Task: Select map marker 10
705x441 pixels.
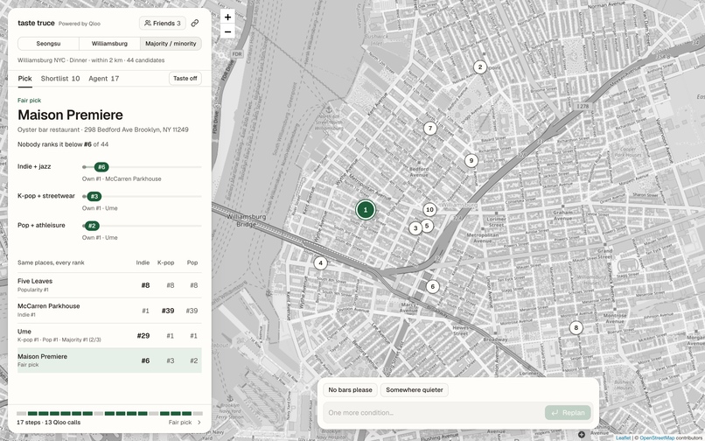Action: click(429, 209)
